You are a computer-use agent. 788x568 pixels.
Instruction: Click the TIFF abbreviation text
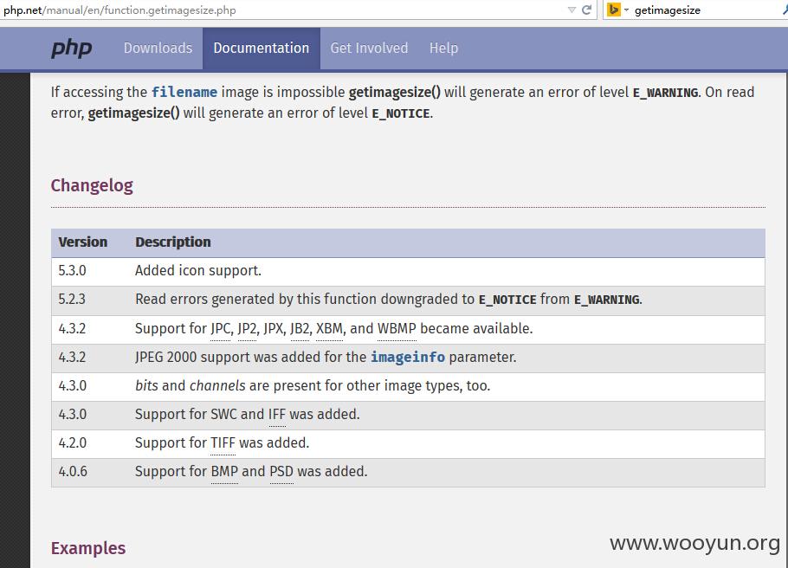[223, 442]
